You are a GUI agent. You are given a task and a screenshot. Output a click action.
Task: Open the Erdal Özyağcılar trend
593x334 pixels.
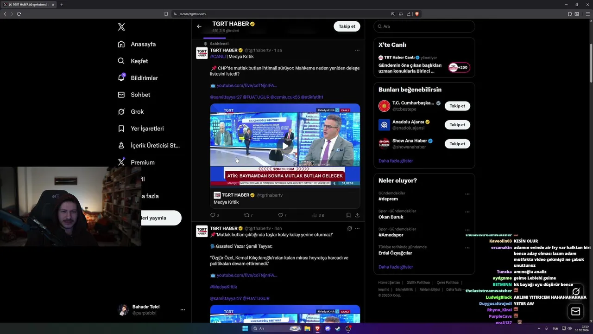(395, 253)
